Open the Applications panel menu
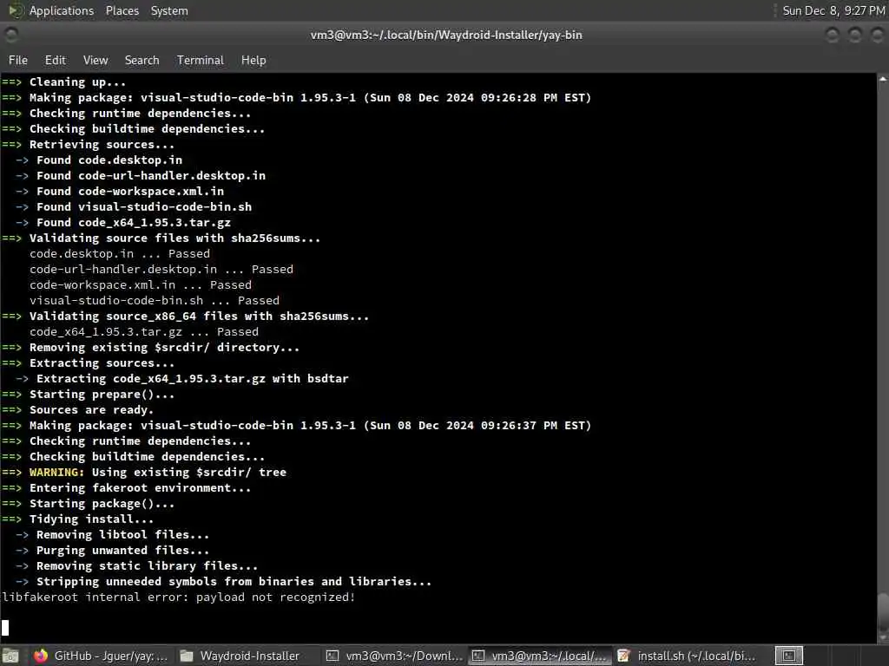Image resolution: width=889 pixels, height=666 pixels. (62, 10)
